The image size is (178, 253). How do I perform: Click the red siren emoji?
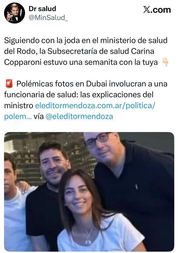pyautogui.click(x=9, y=84)
